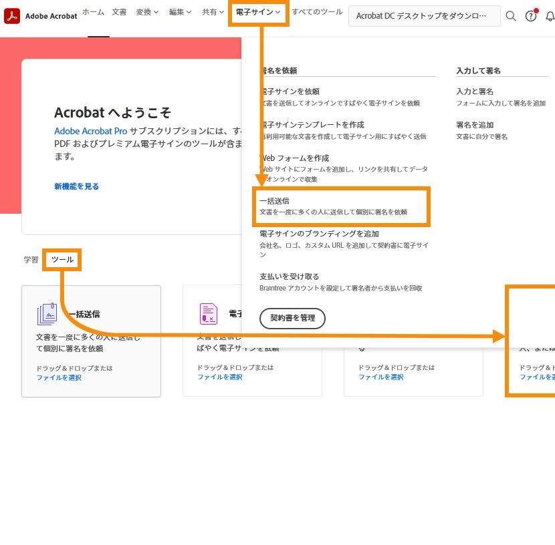Image resolution: width=555 pixels, height=545 pixels.
Task: Click the 署名を依頼 section header
Action: (279, 71)
